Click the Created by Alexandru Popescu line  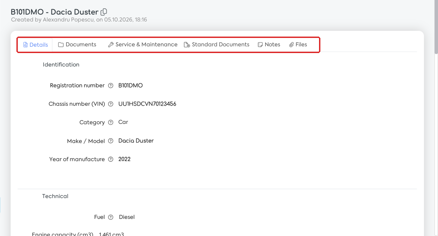click(79, 20)
